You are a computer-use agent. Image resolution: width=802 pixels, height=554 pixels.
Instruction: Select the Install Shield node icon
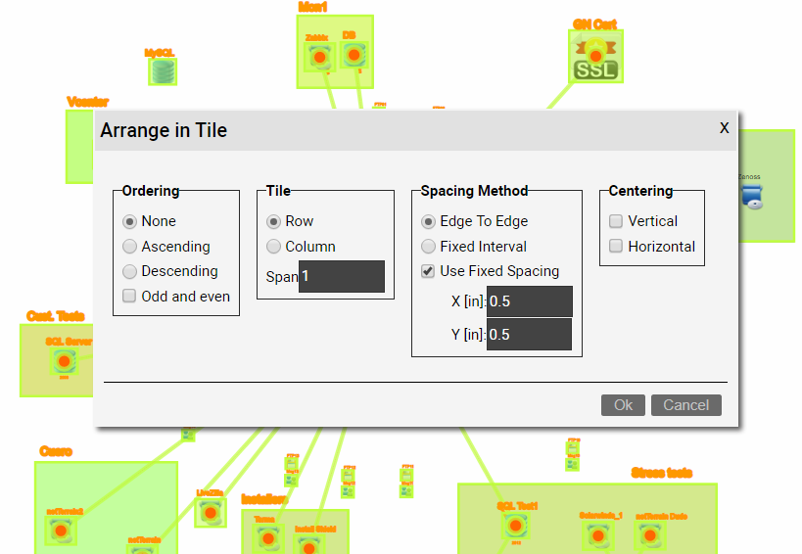click(315, 538)
